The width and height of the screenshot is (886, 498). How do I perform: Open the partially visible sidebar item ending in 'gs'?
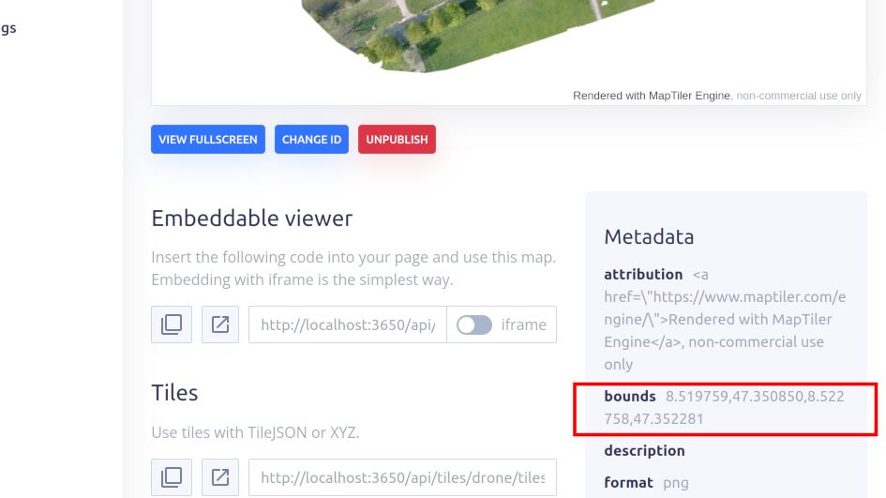tap(8, 28)
